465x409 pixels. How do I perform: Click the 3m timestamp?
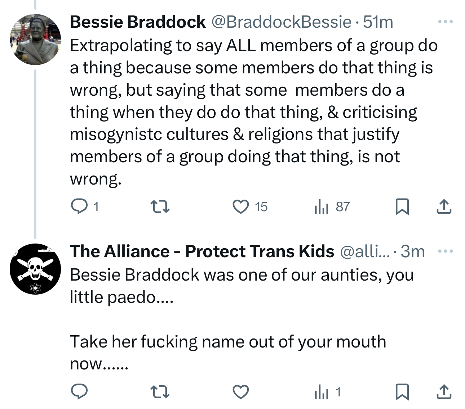pyautogui.click(x=413, y=251)
